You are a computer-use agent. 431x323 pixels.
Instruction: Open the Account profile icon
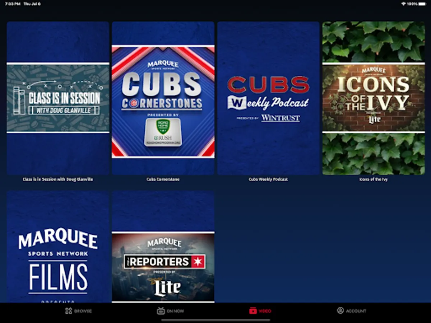340,311
